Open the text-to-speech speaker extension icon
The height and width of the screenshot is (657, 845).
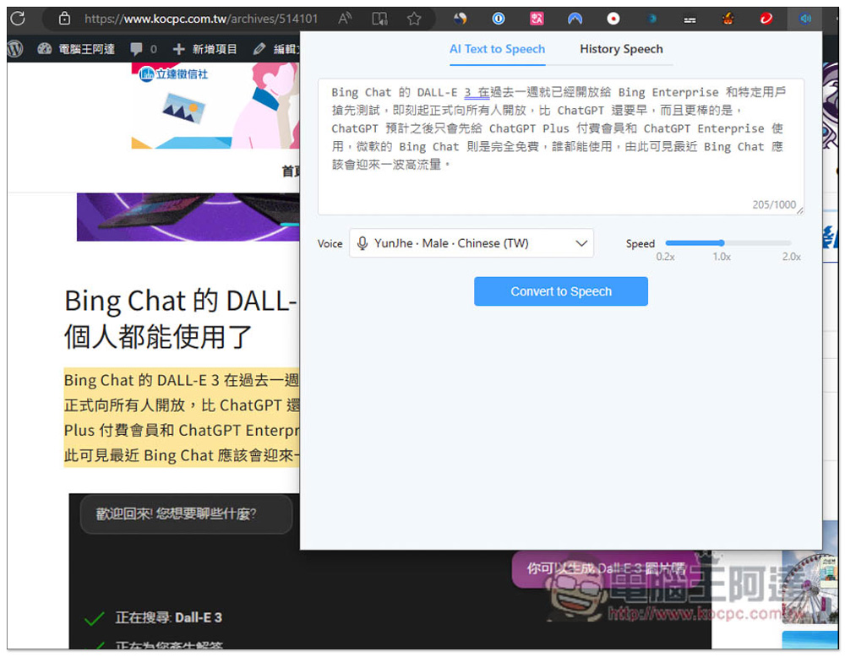tap(804, 18)
